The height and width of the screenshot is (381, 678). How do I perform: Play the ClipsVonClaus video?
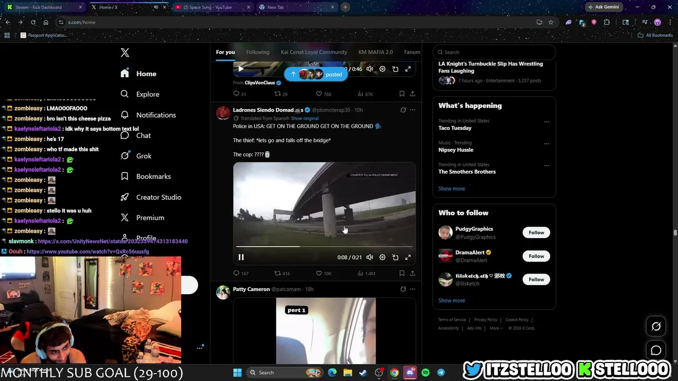click(240, 69)
